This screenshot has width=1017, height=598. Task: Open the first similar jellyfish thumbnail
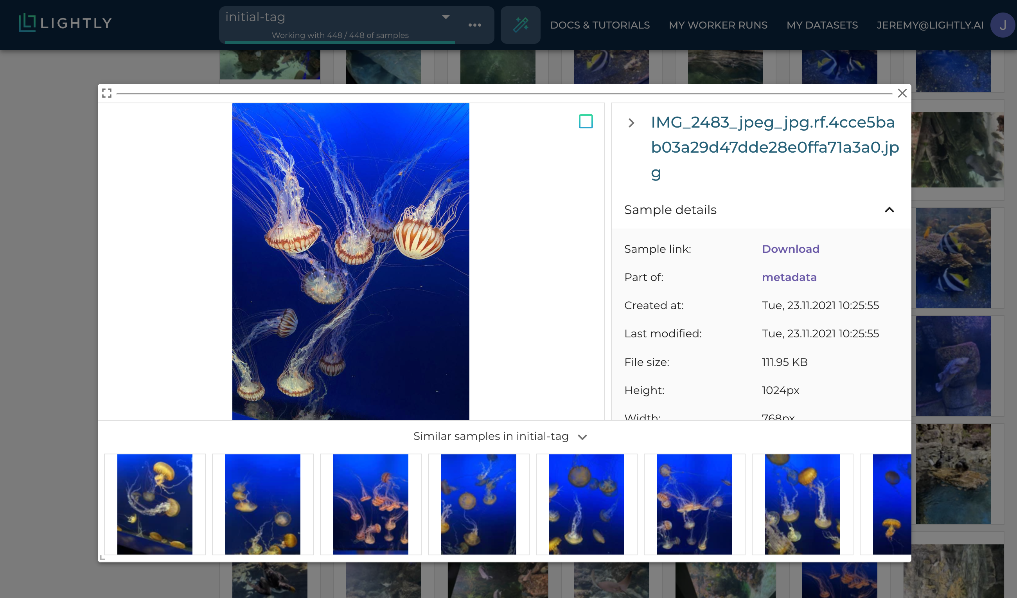155,504
